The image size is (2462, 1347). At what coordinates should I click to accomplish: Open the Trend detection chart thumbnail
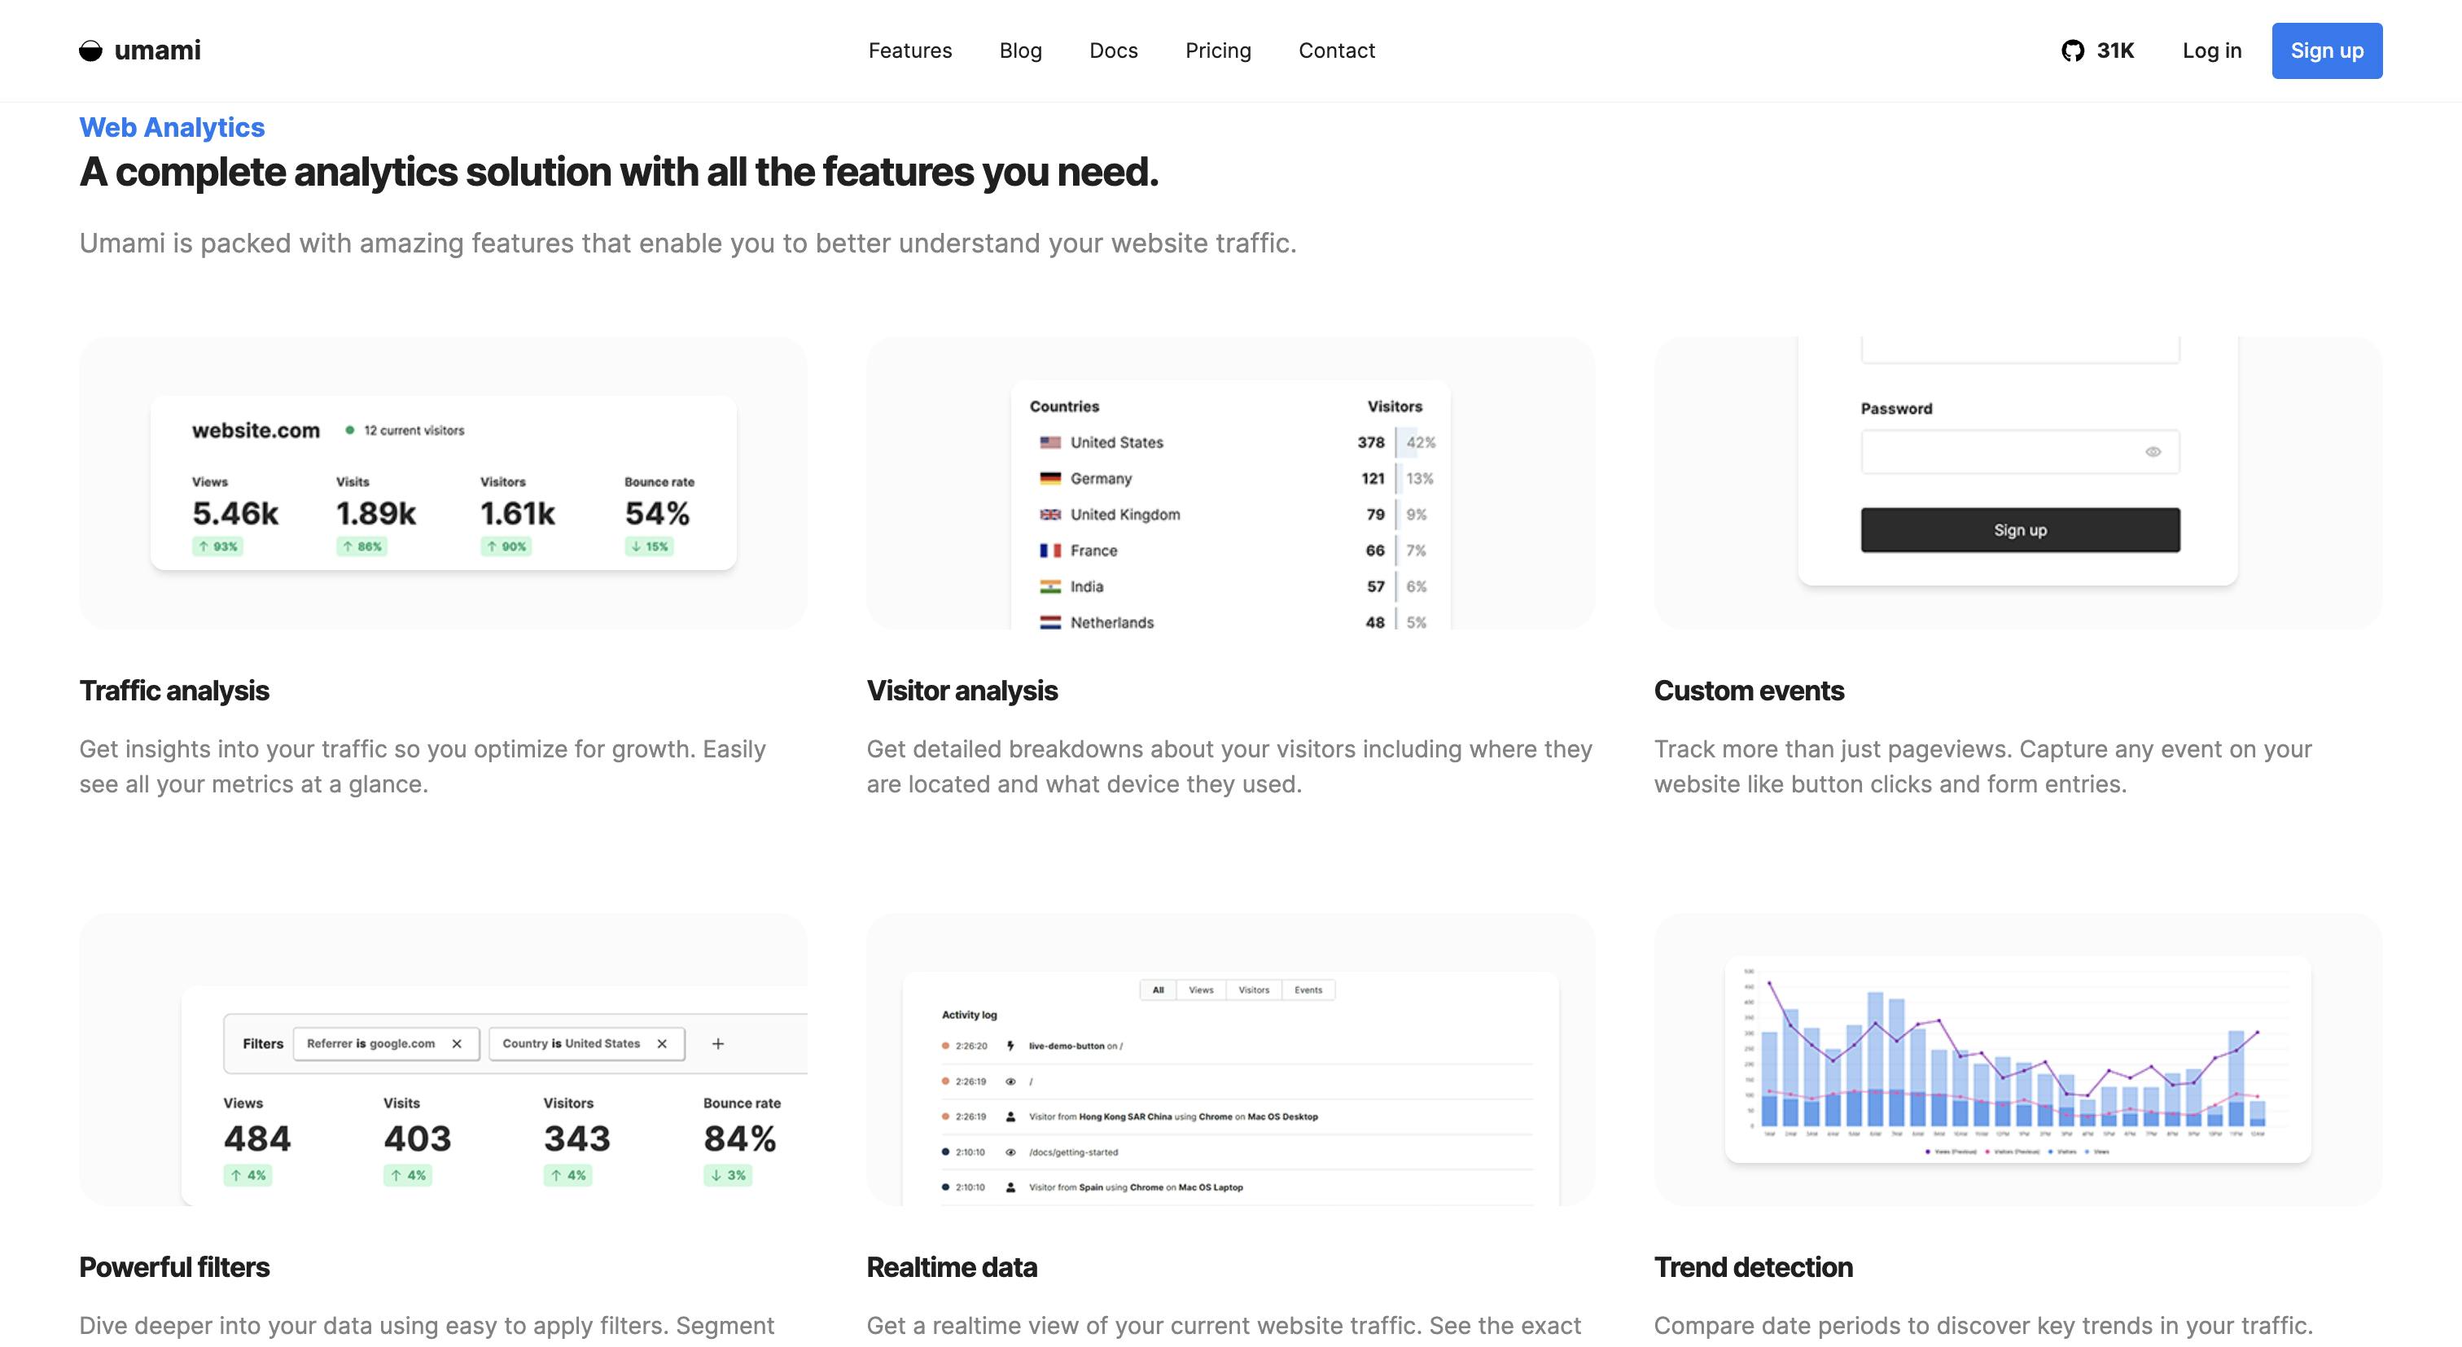(2017, 1060)
